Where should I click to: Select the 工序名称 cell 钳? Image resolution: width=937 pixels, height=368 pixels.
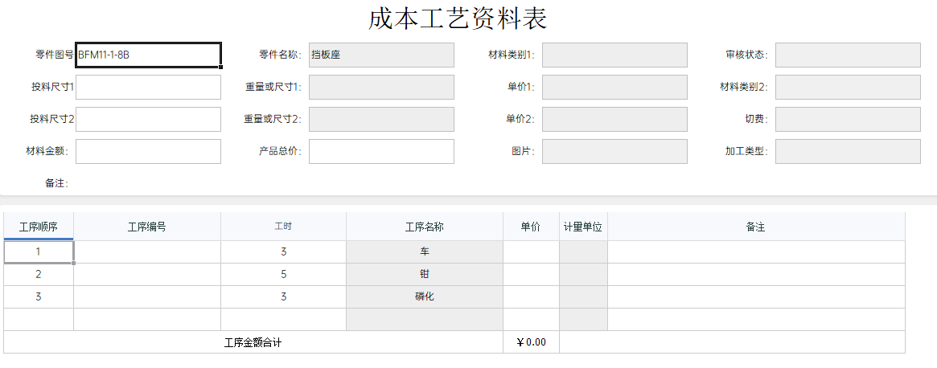coord(425,275)
